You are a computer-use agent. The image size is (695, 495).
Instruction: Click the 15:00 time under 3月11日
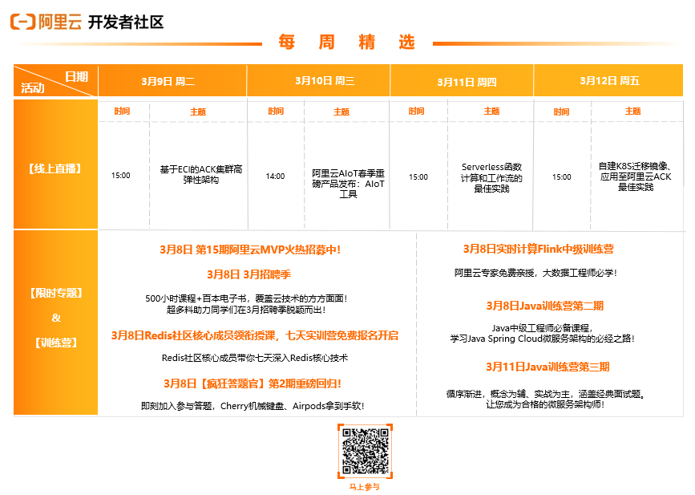tap(418, 177)
